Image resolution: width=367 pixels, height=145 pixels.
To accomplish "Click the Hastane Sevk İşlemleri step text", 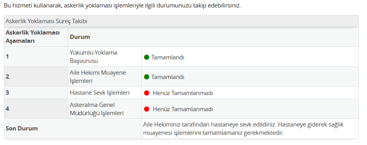I will click(100, 93).
